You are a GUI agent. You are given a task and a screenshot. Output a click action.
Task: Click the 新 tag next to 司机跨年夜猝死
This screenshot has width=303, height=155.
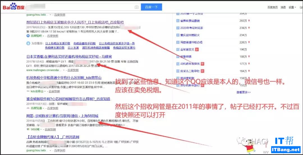[x=202, y=64]
